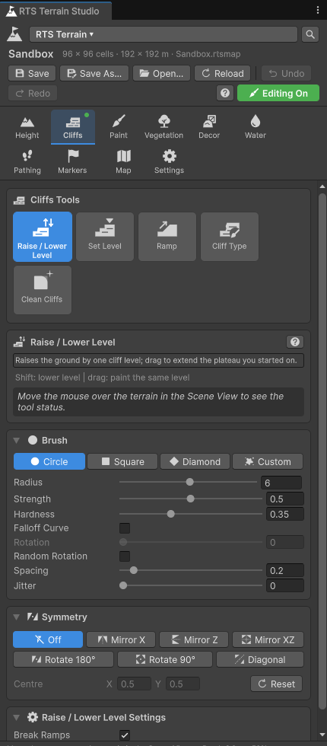Enable the Falloff Curve checkbox

(x=125, y=528)
